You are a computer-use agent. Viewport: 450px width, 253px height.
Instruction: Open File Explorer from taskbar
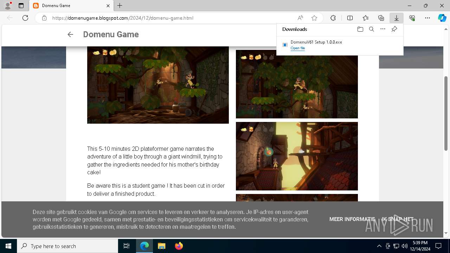[162, 246]
